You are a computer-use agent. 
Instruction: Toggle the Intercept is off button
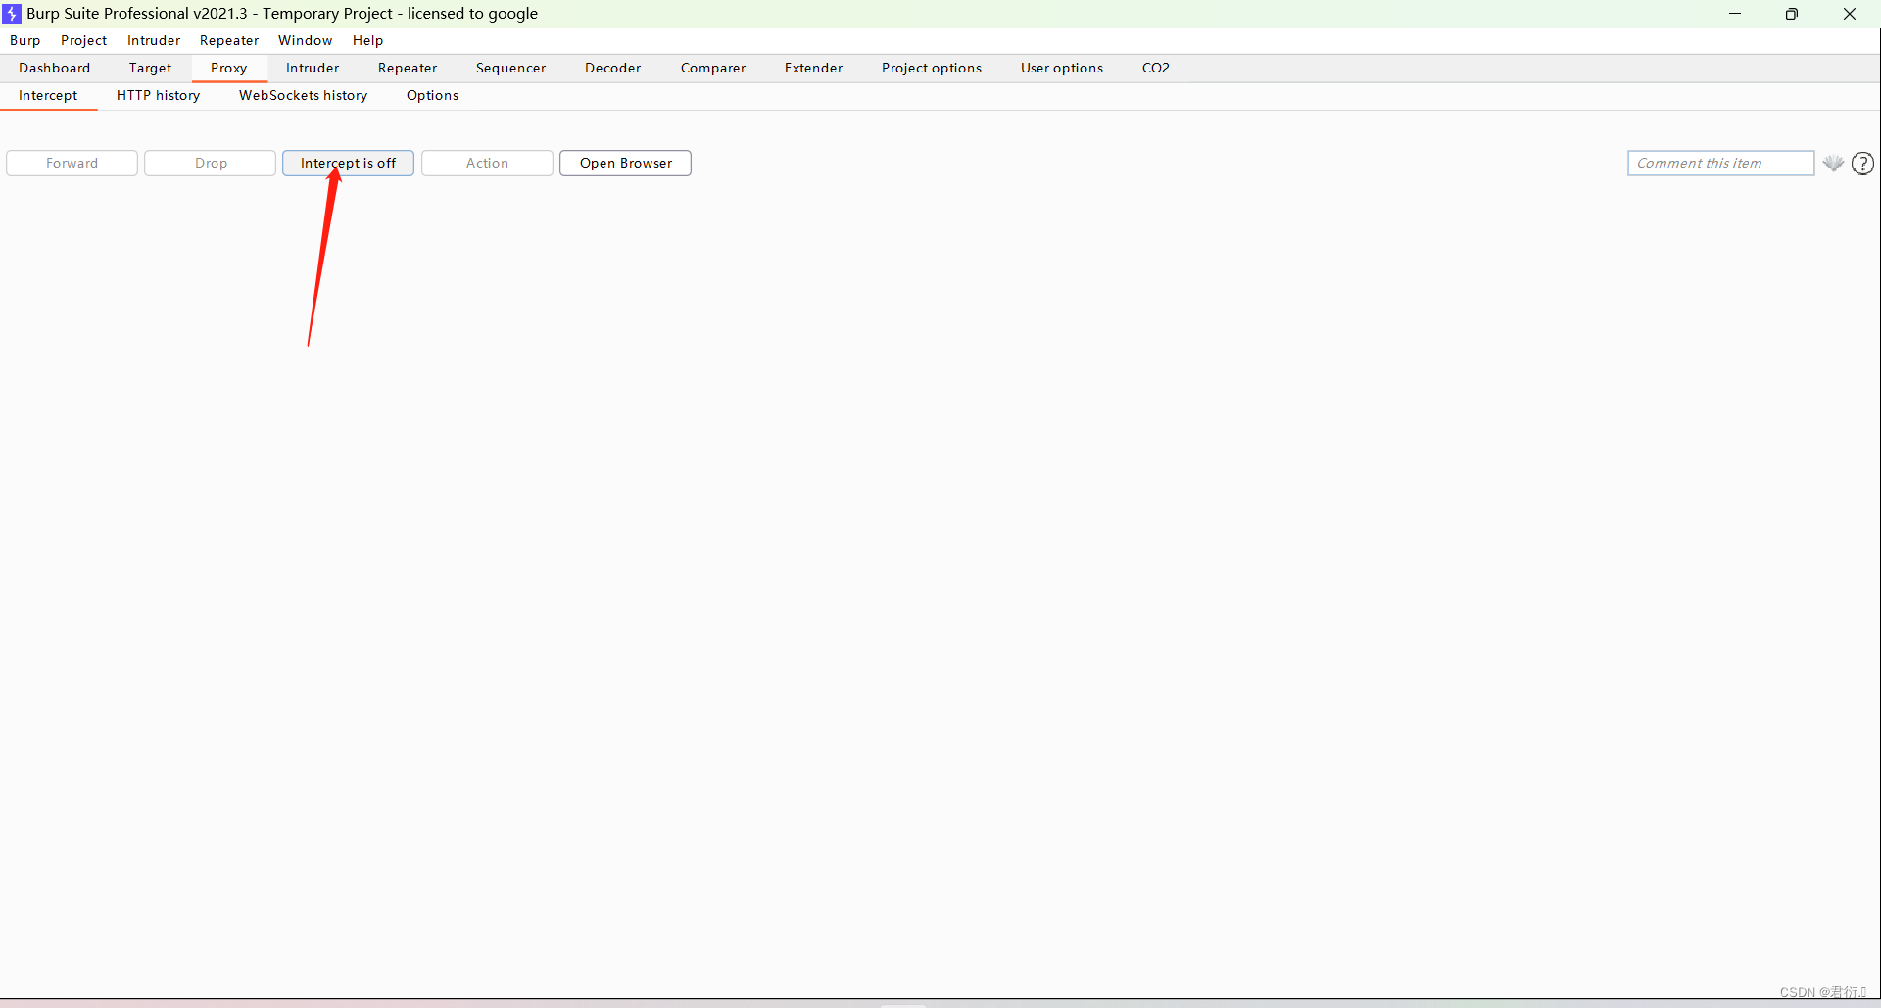click(x=348, y=164)
